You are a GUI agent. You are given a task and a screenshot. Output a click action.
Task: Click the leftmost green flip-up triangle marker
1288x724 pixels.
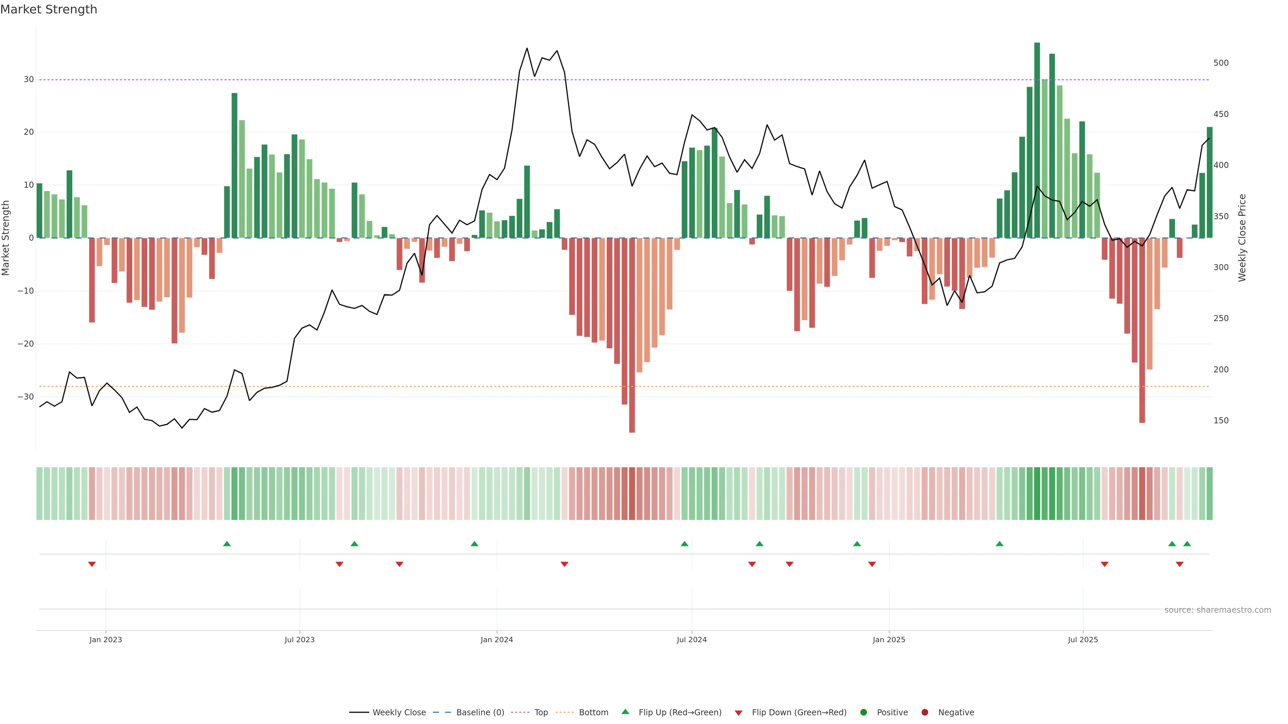(x=227, y=544)
